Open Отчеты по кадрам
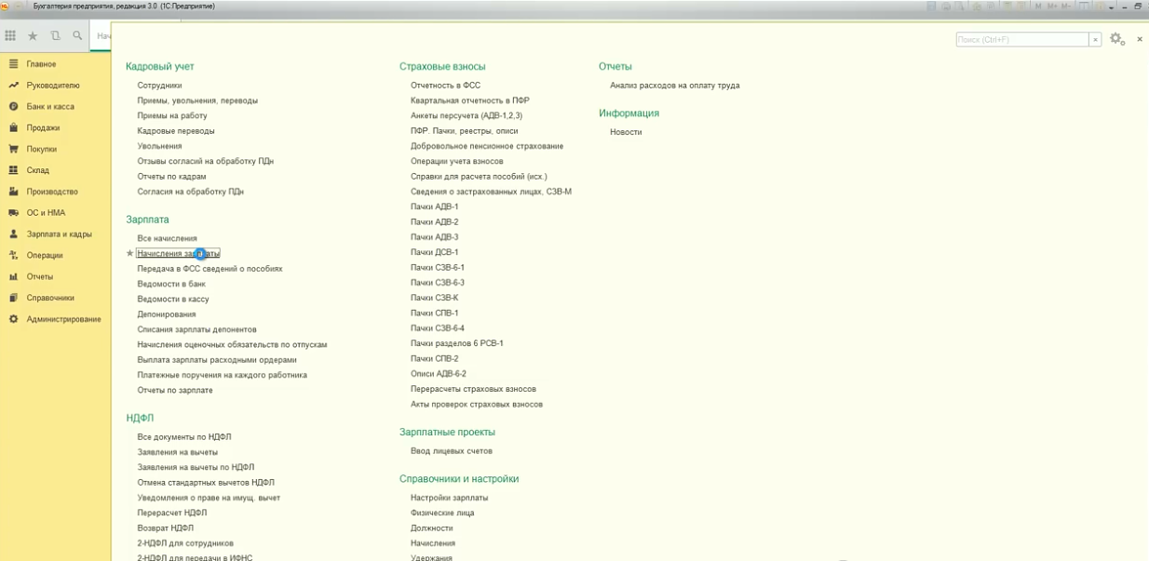This screenshot has height=561, width=1149. tap(171, 177)
